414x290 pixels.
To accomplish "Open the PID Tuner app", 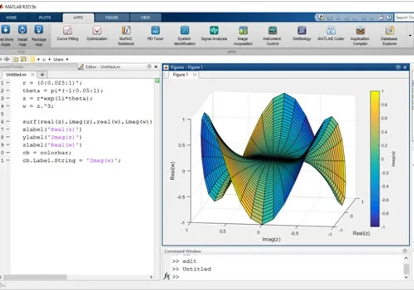I will [x=155, y=33].
